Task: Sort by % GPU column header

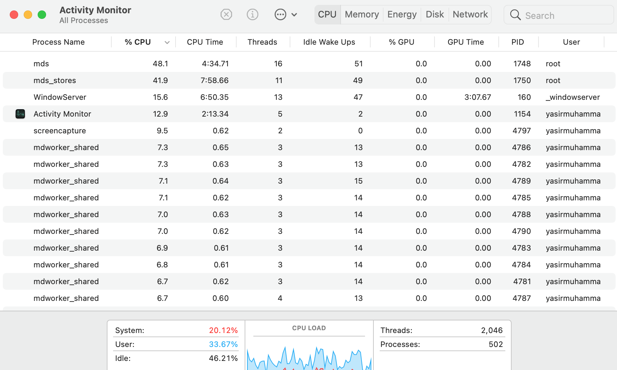Action: tap(401, 42)
